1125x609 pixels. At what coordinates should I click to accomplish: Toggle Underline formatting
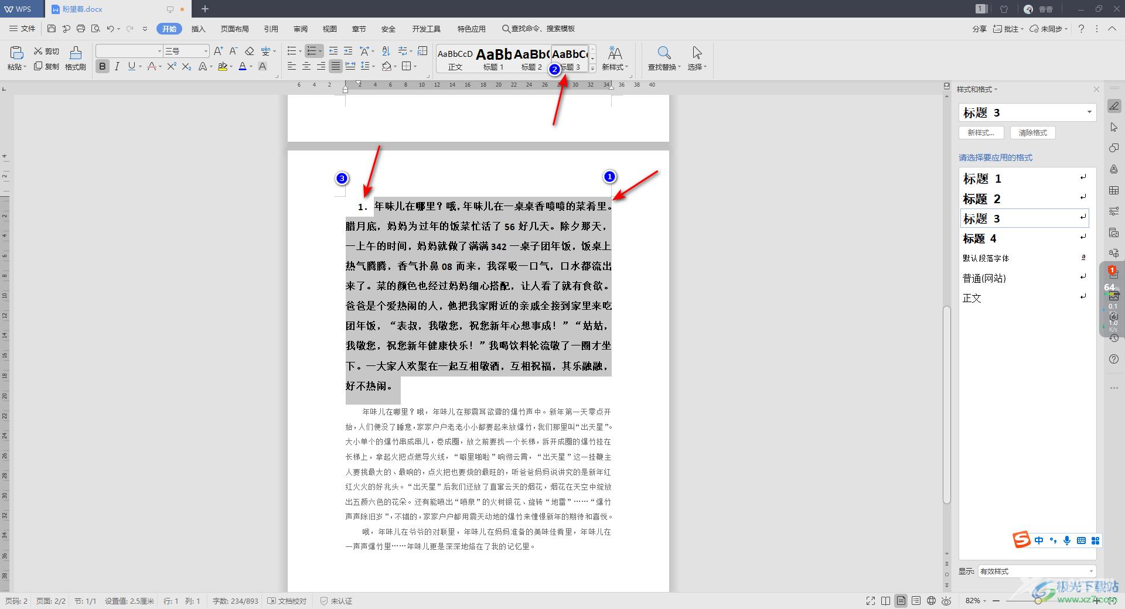(131, 66)
